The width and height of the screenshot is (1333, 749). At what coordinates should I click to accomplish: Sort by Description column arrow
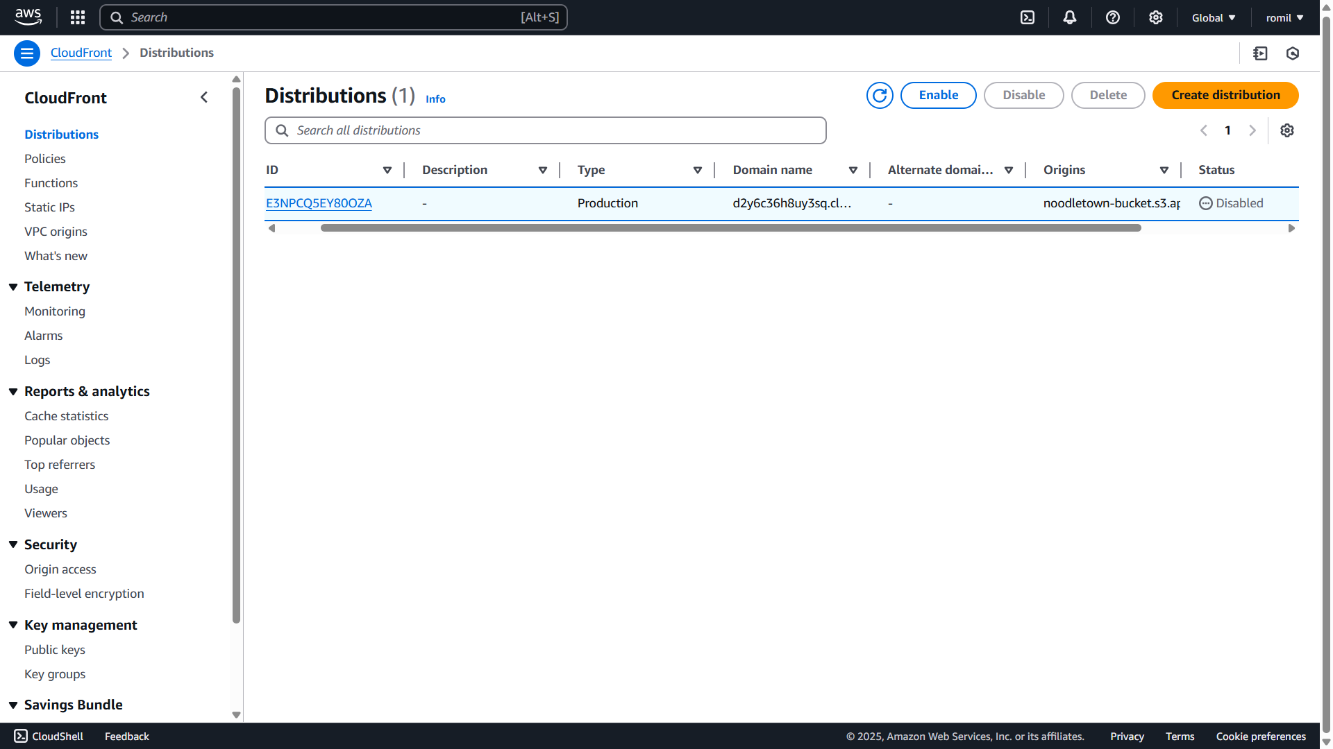pos(543,170)
